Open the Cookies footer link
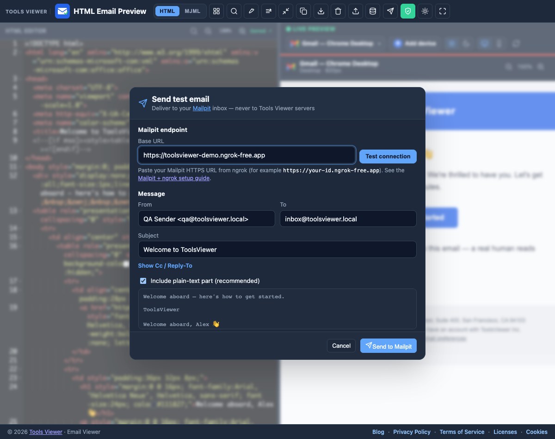Viewport: 555px width, 439px height. click(x=537, y=432)
